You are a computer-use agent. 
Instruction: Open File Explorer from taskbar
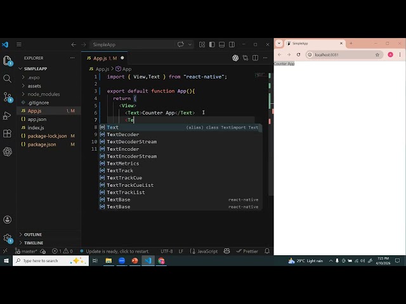pos(108,260)
